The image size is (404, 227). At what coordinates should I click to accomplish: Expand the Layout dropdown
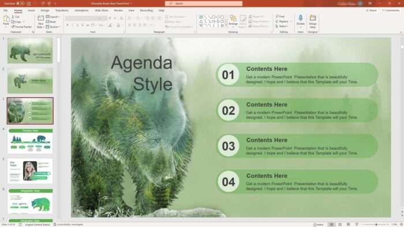click(x=53, y=17)
